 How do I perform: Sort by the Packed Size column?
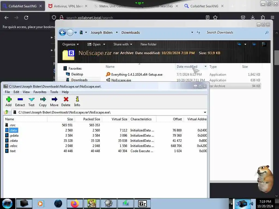[89, 119]
